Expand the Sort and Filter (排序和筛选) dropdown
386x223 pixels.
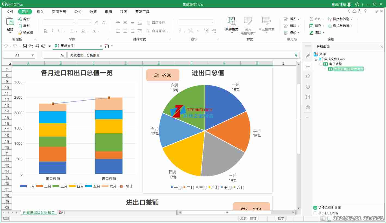pos(351,19)
